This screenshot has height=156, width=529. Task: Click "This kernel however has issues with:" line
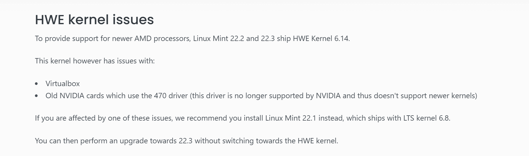(95, 61)
